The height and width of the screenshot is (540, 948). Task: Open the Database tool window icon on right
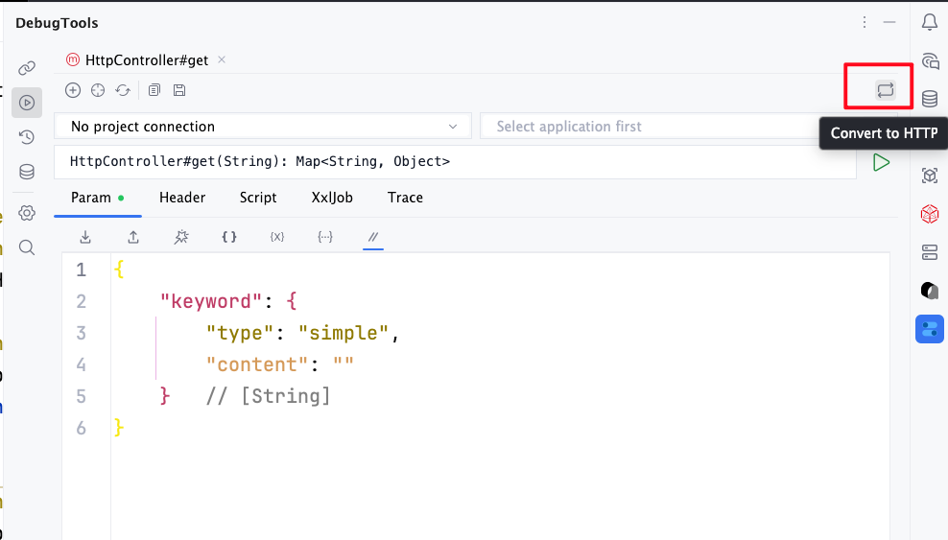pyautogui.click(x=930, y=99)
